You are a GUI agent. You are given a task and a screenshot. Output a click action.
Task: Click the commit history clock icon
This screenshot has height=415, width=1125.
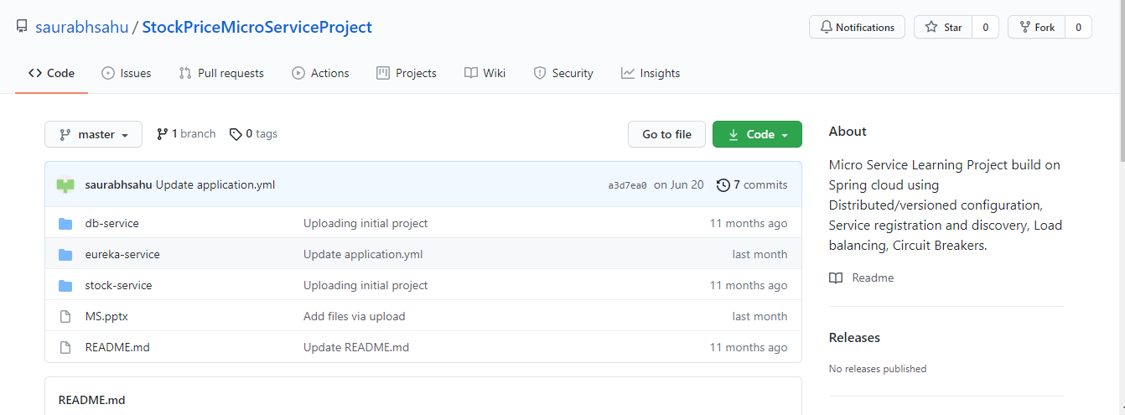tap(723, 184)
